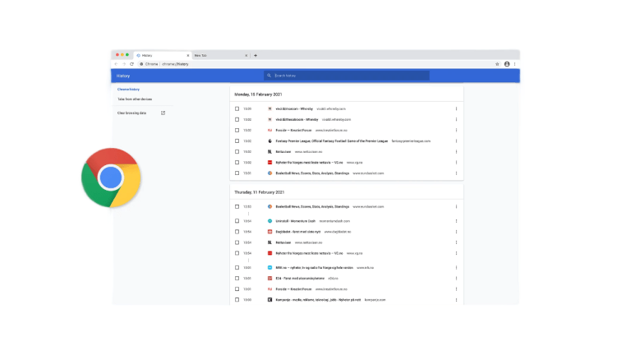The image size is (631, 355).
Task: Click the Monday, 15 February 2021 heading
Action: (258, 95)
